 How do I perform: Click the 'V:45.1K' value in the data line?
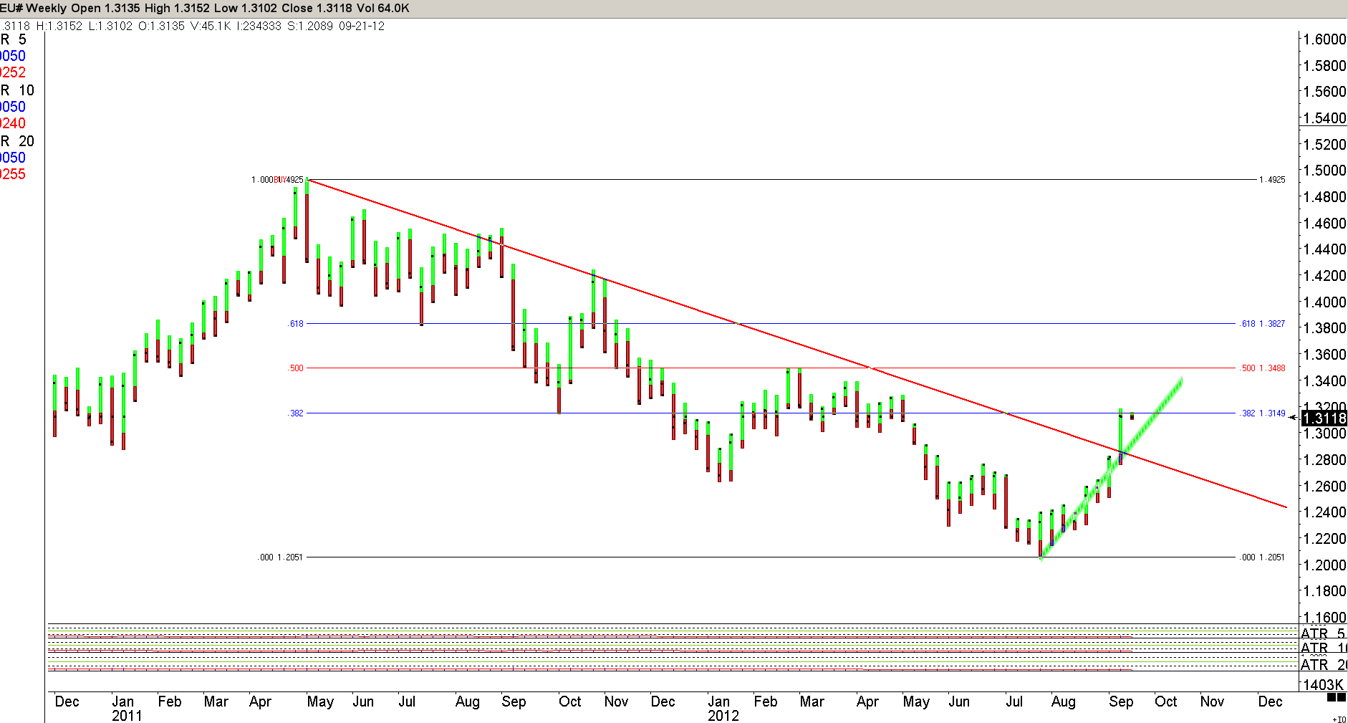click(211, 26)
